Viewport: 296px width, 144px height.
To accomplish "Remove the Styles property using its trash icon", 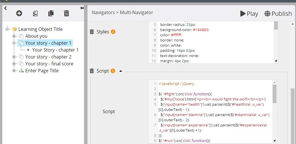I will (x=92, y=32).
